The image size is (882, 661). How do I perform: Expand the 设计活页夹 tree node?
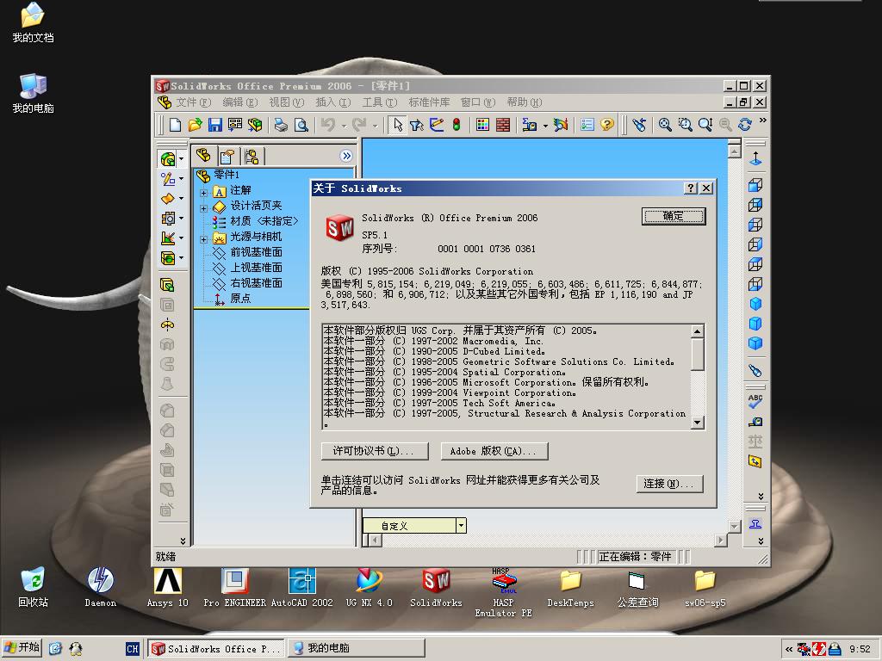(203, 208)
